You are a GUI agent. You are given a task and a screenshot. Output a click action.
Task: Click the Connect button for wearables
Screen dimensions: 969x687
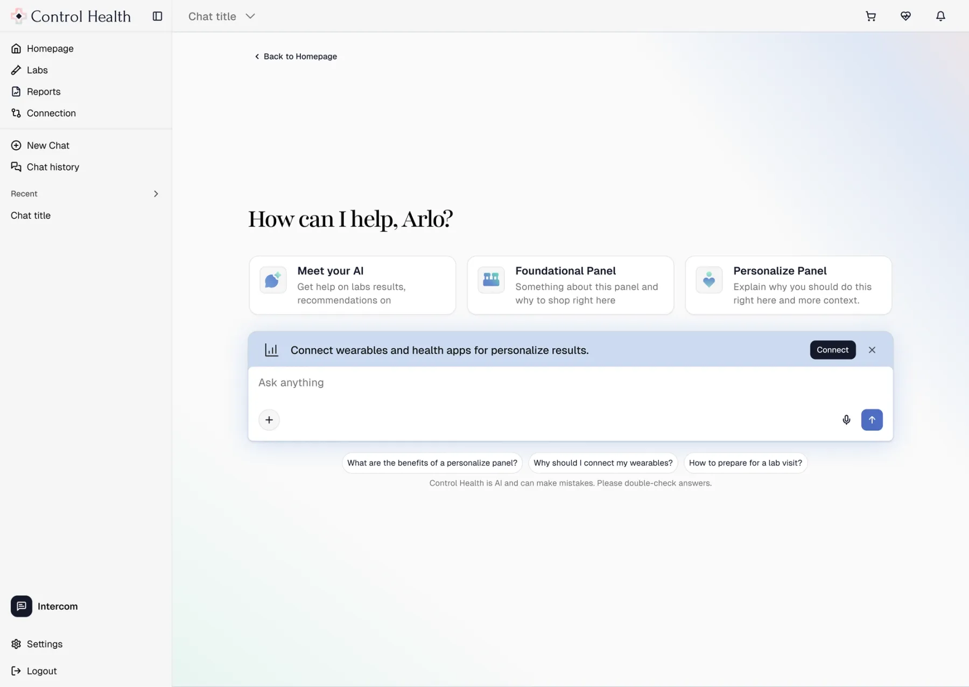pyautogui.click(x=832, y=350)
